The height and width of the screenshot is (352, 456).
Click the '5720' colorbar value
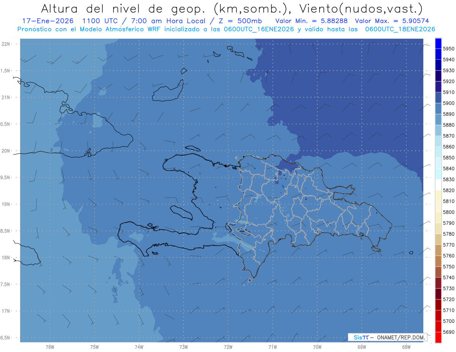click(x=448, y=299)
